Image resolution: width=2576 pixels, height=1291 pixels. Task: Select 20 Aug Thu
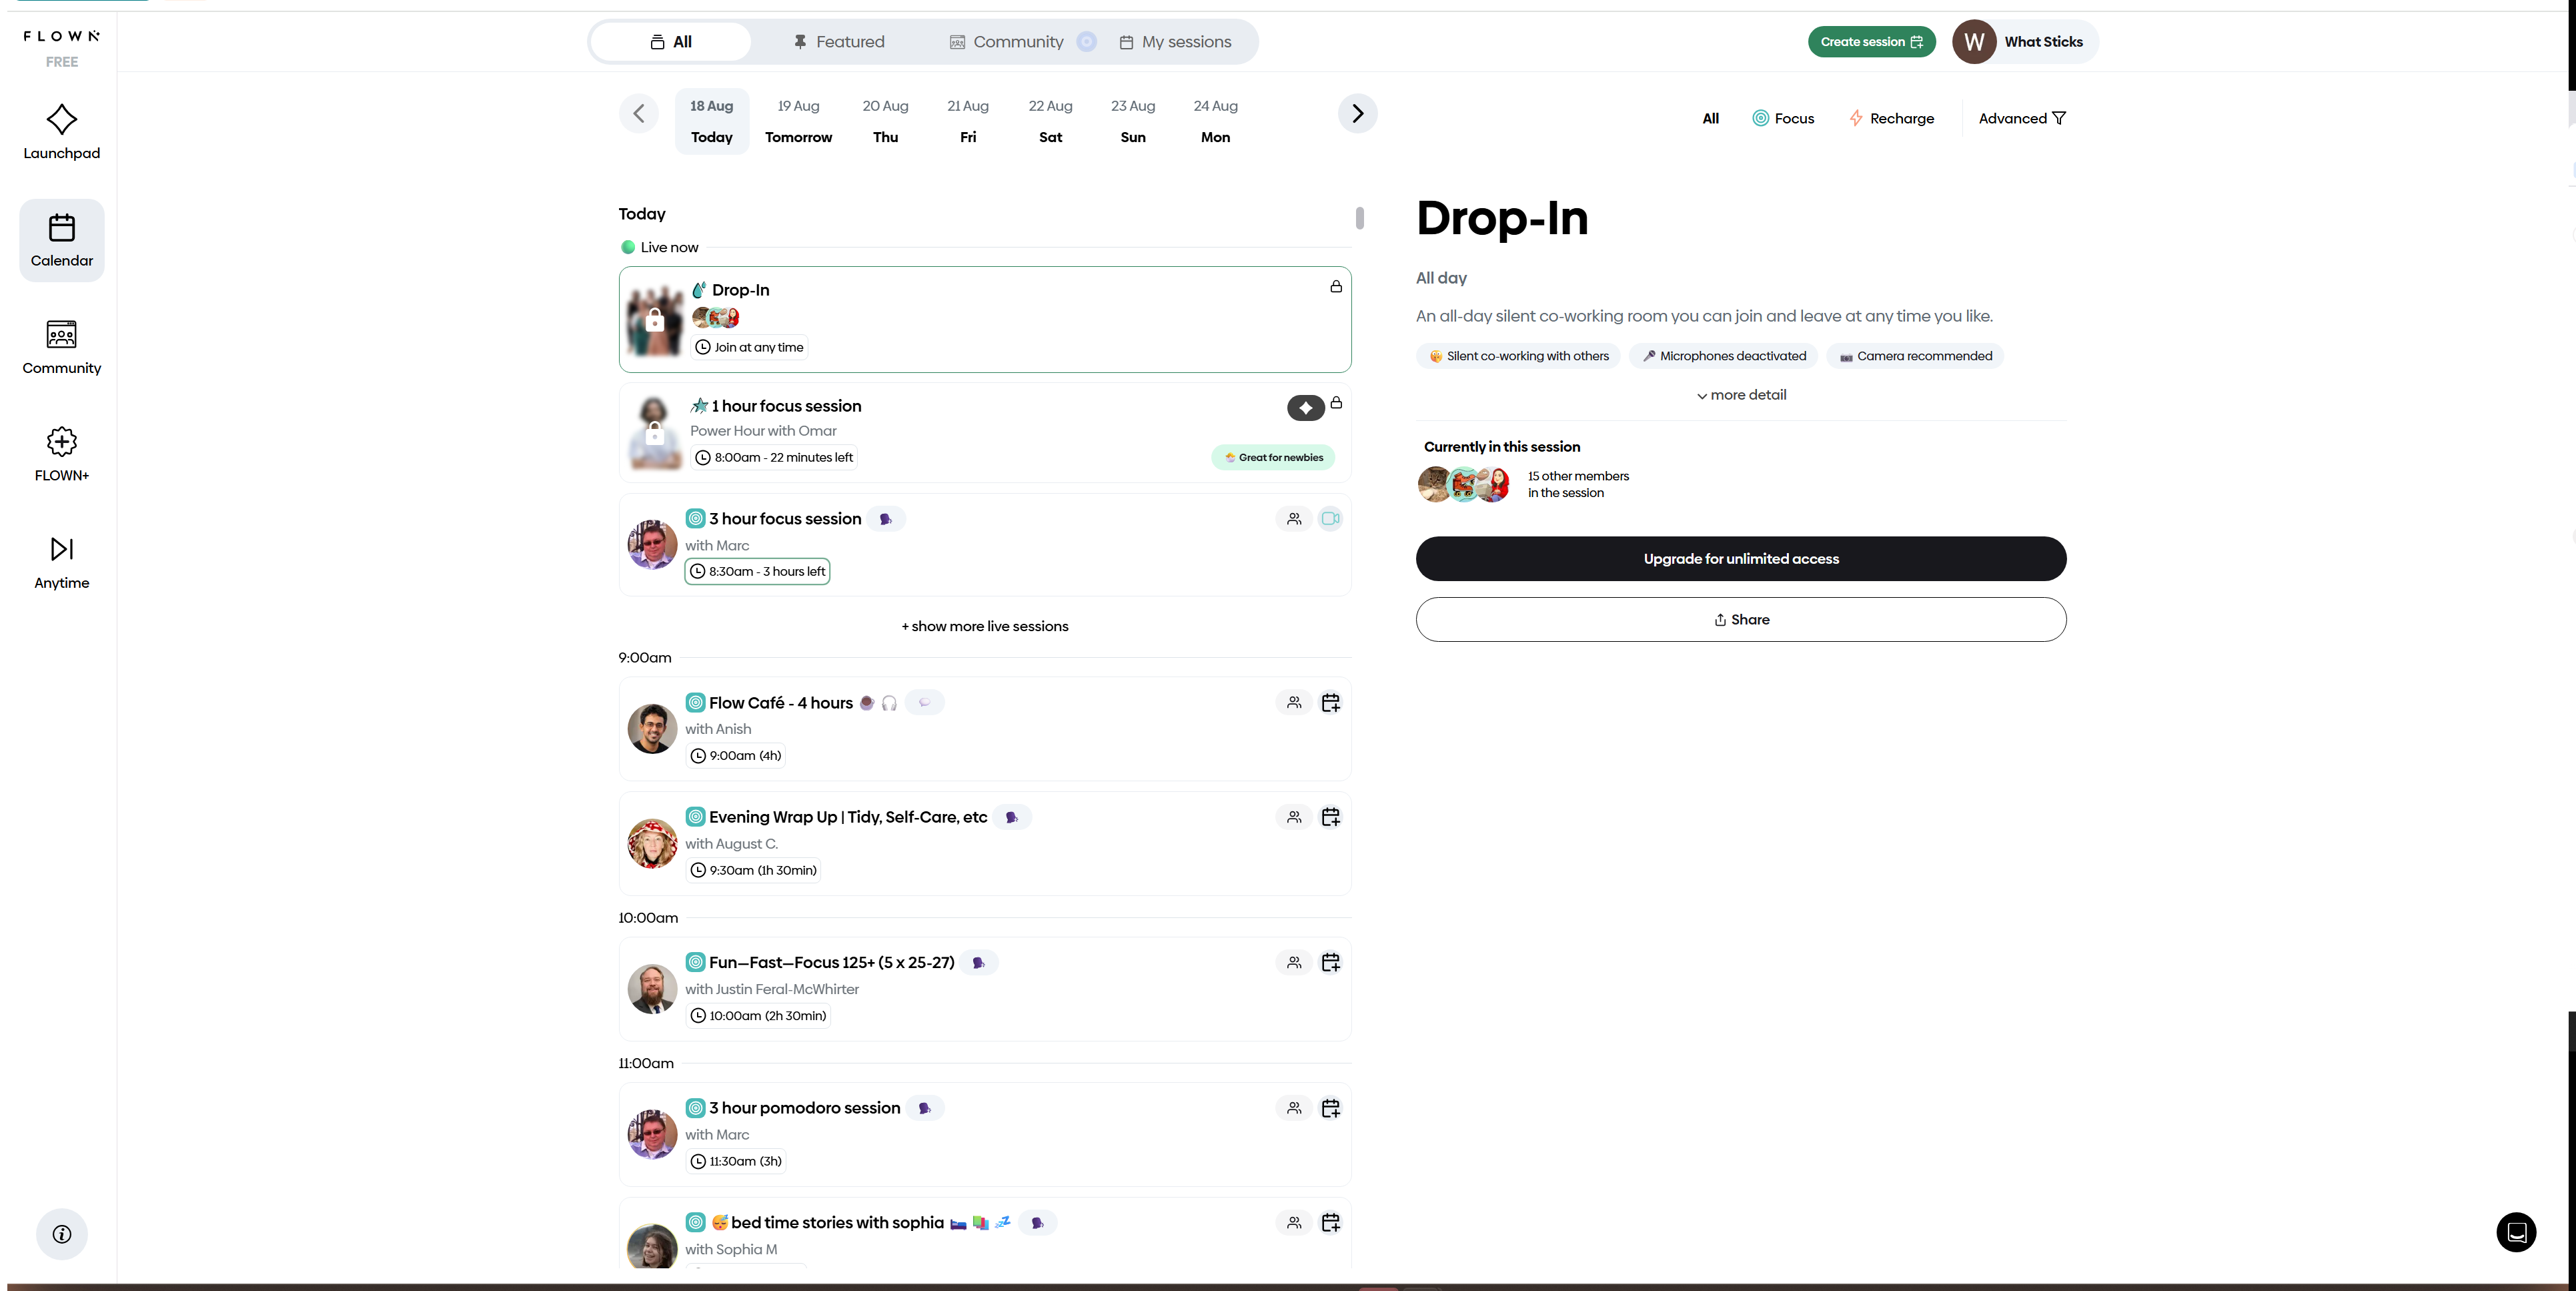click(885, 121)
